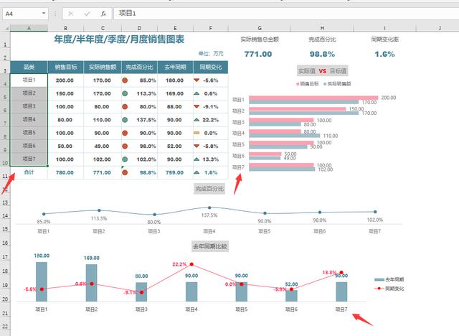Screen dimensions: 459x336
Task: Click green up-triangle in 合计 row
Action: pyautogui.click(x=197, y=172)
